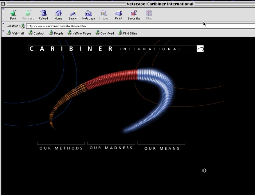255x195 pixels.
Task: Go to the Home page
Action: 58,15
